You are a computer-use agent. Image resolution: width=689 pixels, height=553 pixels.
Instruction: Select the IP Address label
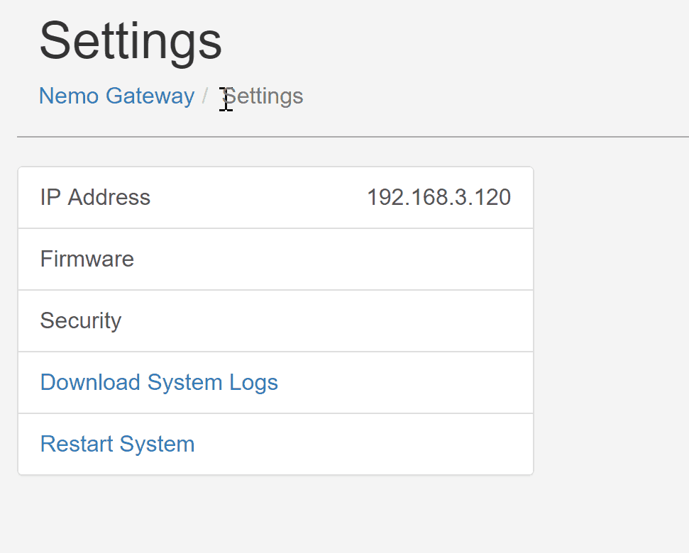95,197
